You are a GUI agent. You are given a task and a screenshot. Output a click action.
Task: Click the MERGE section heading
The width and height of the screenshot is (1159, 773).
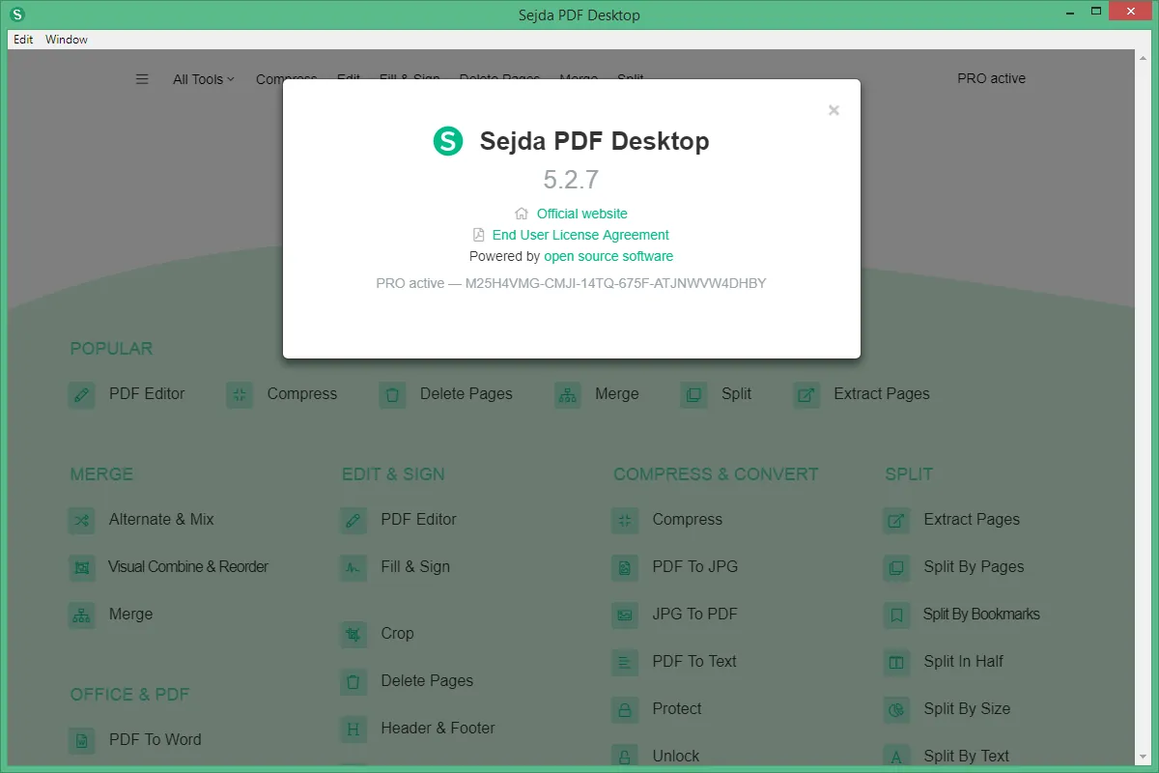(101, 474)
